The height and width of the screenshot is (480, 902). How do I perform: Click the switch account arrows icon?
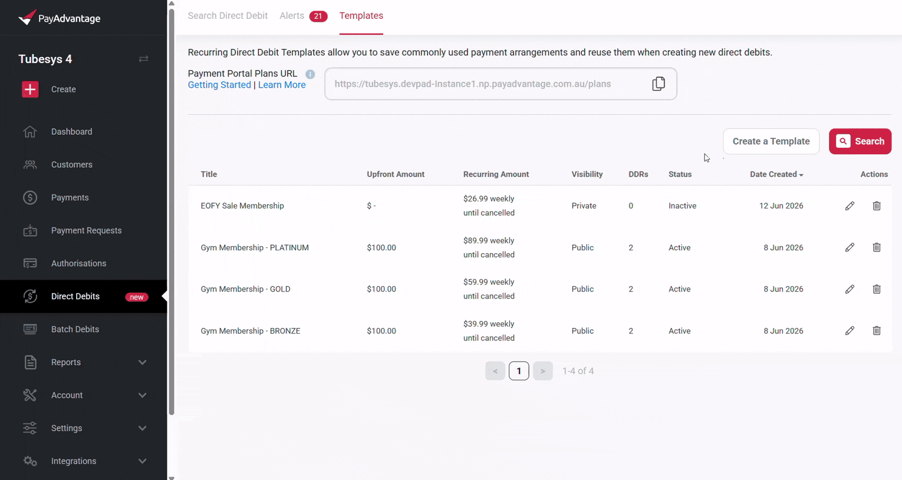pyautogui.click(x=143, y=59)
